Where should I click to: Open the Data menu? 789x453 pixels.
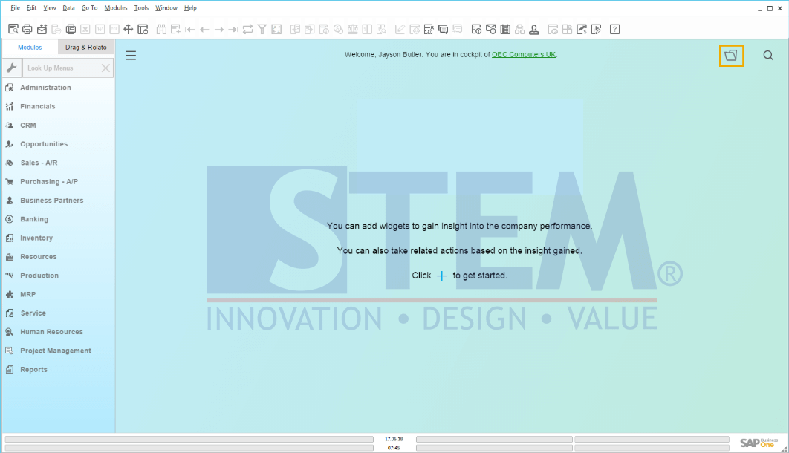68,8
